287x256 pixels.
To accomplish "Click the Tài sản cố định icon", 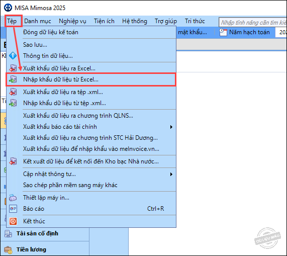I will tap(8, 234).
